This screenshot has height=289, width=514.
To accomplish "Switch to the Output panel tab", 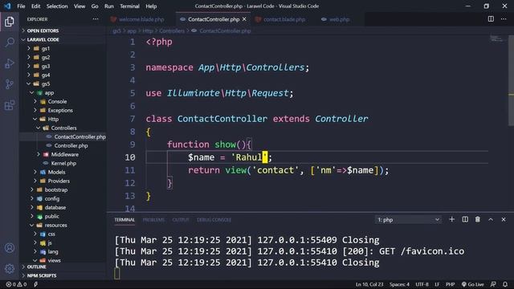I will [181, 220].
